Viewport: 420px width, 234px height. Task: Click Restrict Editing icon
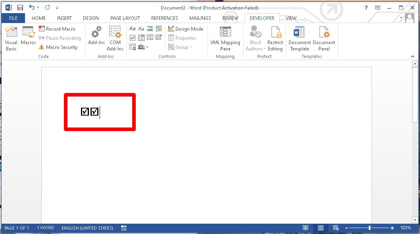click(275, 39)
